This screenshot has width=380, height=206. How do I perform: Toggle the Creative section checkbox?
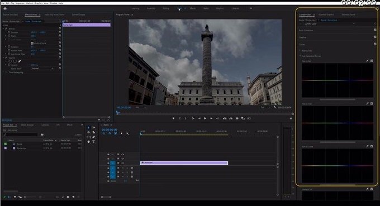click(x=375, y=37)
